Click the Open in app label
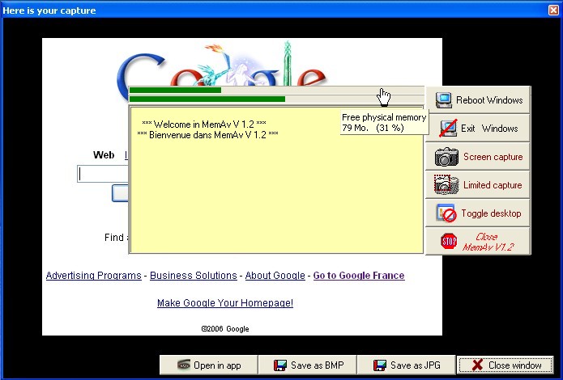Viewport: 563px width, 380px height. [217, 365]
